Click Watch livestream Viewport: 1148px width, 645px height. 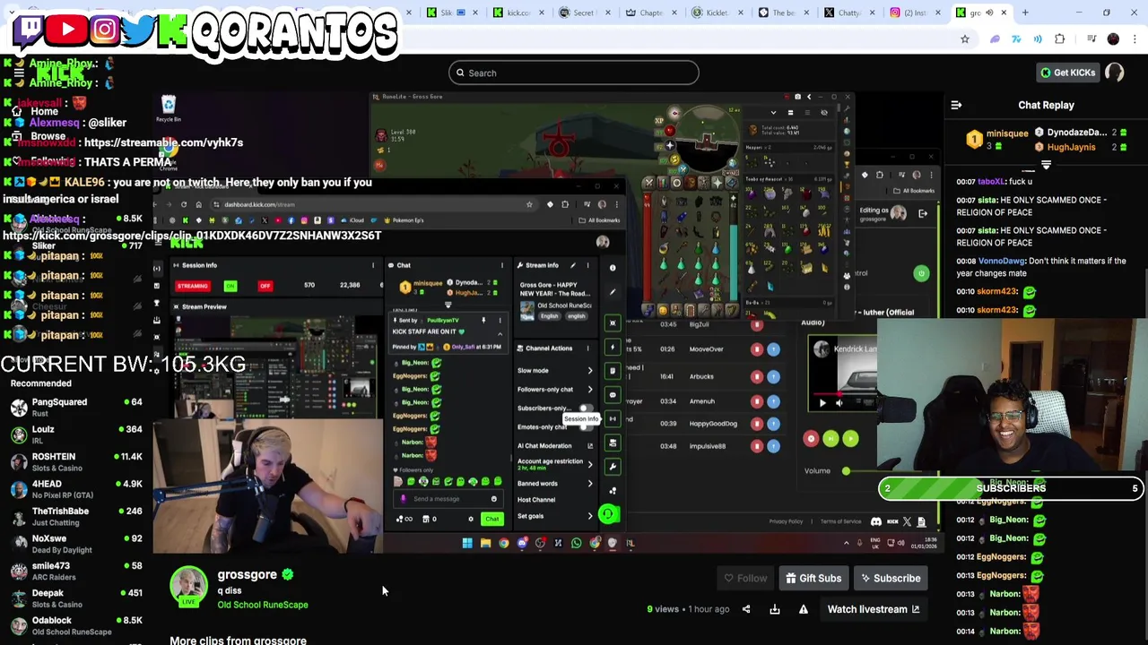873,609
